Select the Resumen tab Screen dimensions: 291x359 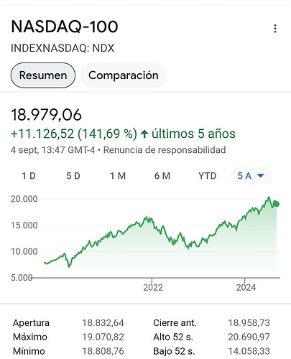[x=43, y=75]
